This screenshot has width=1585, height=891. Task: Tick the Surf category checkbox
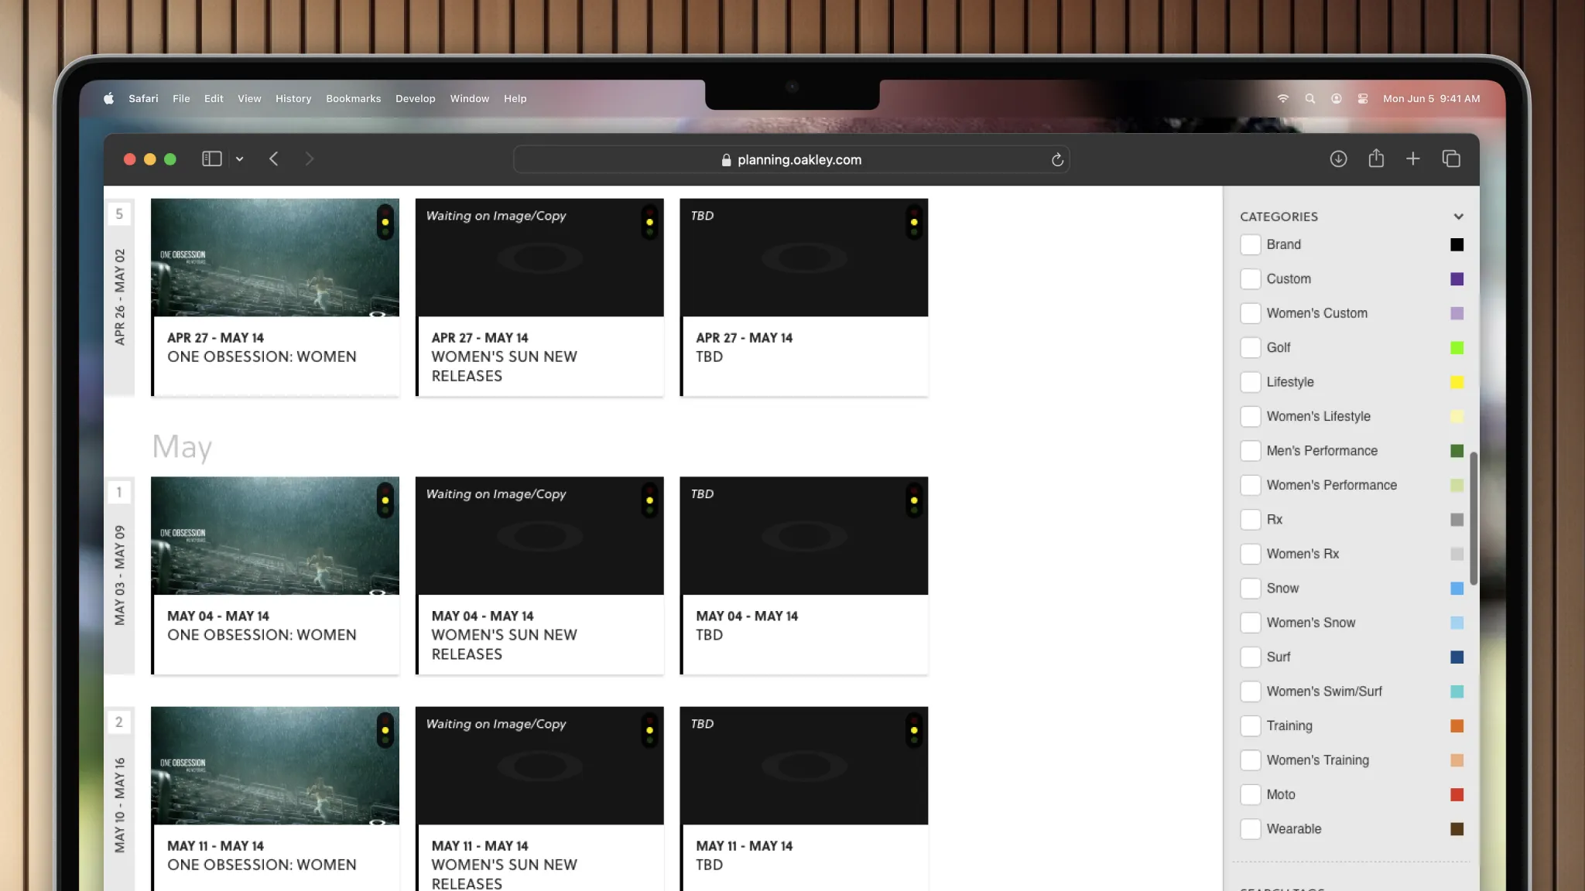[1250, 657]
